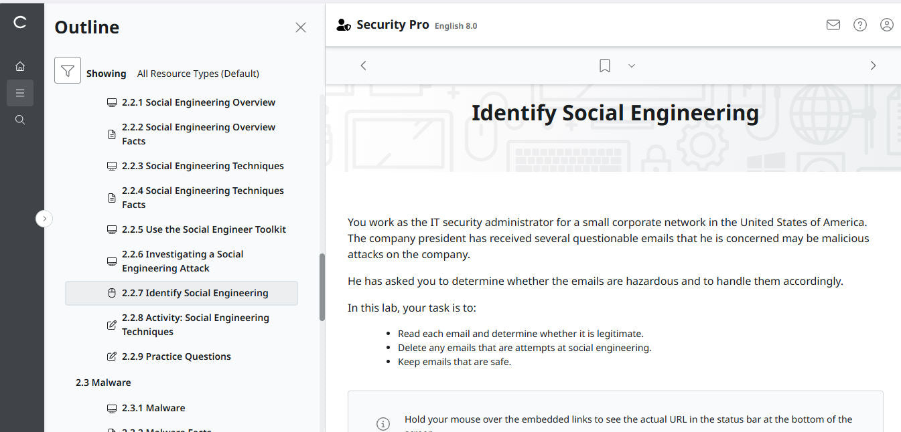Screen dimensions: 901x432
Task: Navigate forward with the right arrow
Action: click(873, 65)
